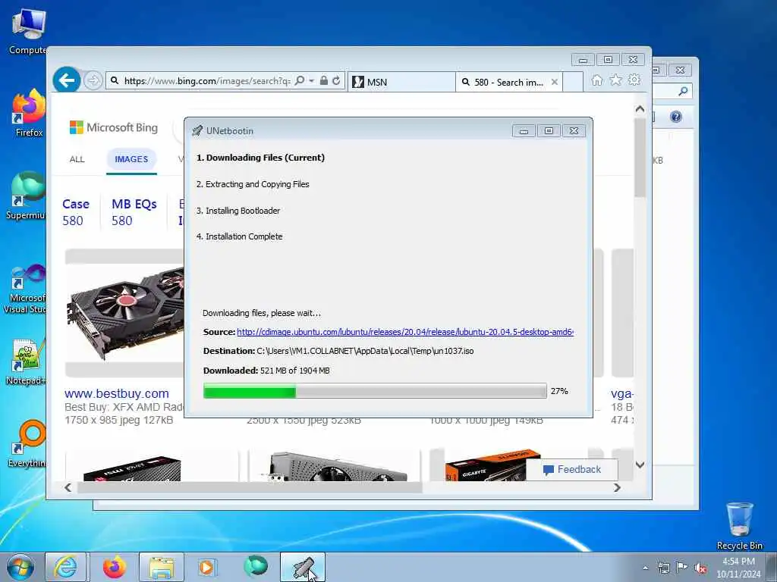Minimize the UNetbootin window

(x=524, y=130)
